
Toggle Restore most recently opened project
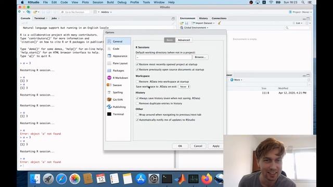[x=137, y=64]
